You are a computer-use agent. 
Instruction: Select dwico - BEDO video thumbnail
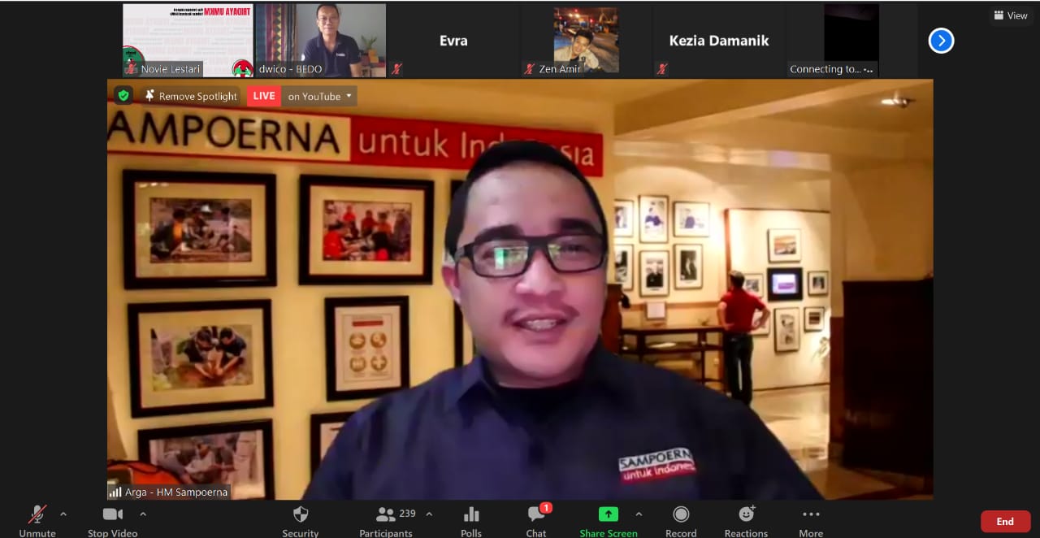coord(321,41)
